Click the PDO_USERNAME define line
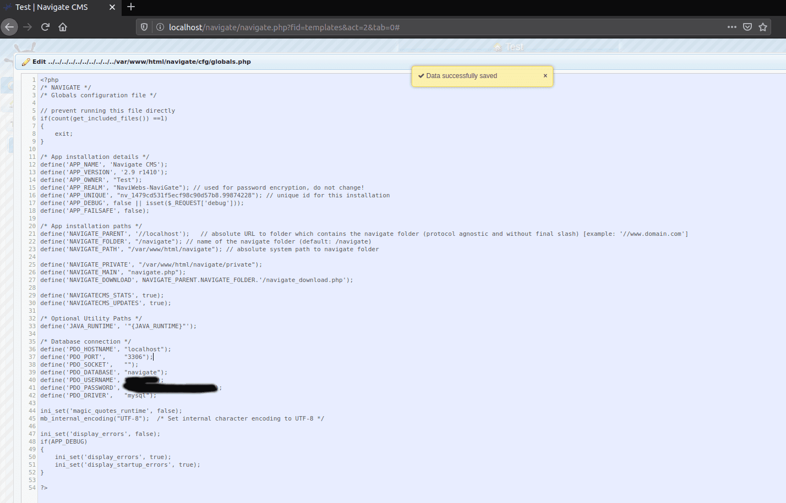Image resolution: width=786 pixels, height=503 pixels. (102, 380)
